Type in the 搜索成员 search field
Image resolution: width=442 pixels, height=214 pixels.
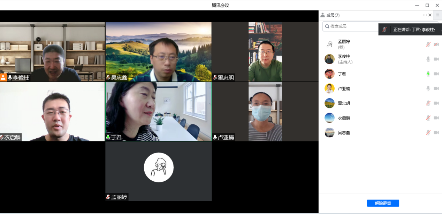tap(352, 26)
